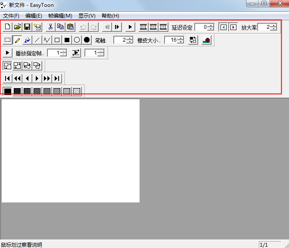Open the 文件(F) menu

pyautogui.click(x=11, y=16)
